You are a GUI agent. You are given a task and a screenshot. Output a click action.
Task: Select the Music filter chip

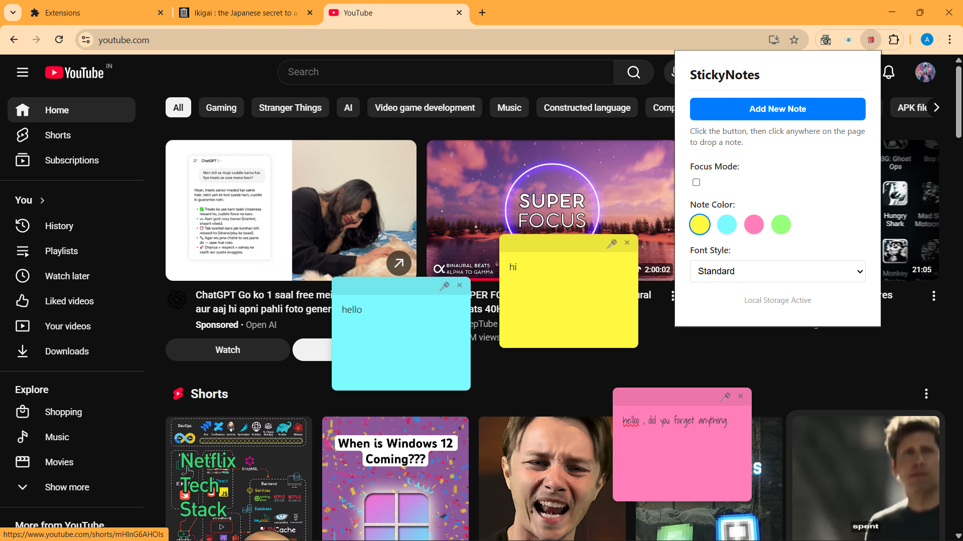pos(509,108)
